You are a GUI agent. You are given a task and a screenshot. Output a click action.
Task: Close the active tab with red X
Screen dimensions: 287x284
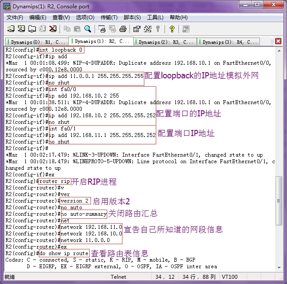coord(278,41)
